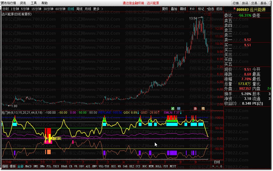Screen dimensions: 273x171
Task: Click the 交易 button at top right
Action: coord(254,3)
